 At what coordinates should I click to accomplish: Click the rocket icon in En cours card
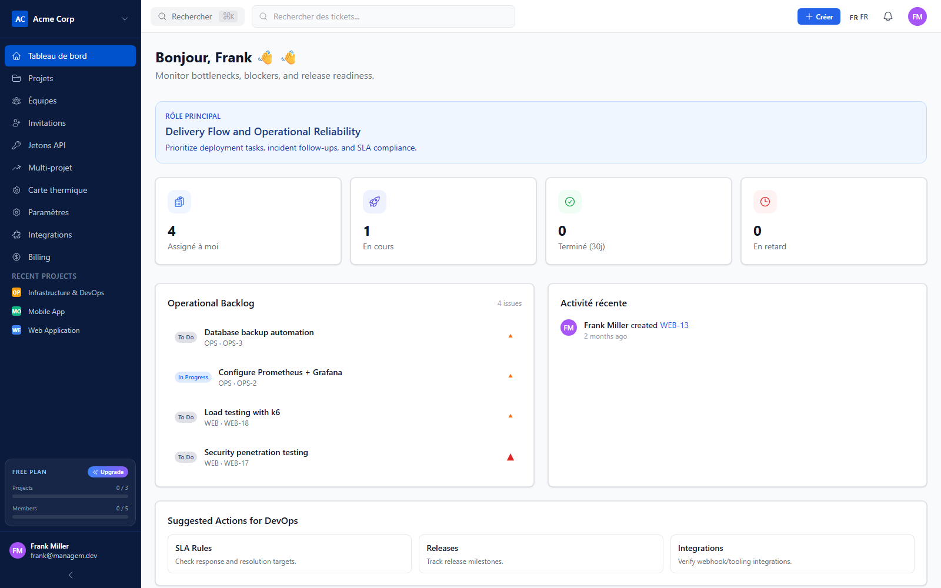pos(375,202)
